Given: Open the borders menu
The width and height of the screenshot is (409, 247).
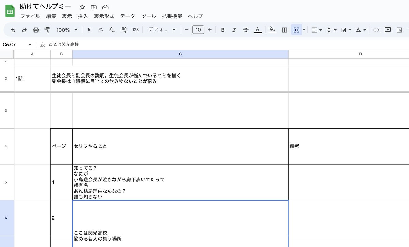Looking at the screenshot, I should pos(284,30).
